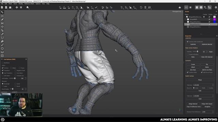Collapse the Tool Options panel triangle
Viewport: 218px width, 122px height.
click(x=2, y=59)
